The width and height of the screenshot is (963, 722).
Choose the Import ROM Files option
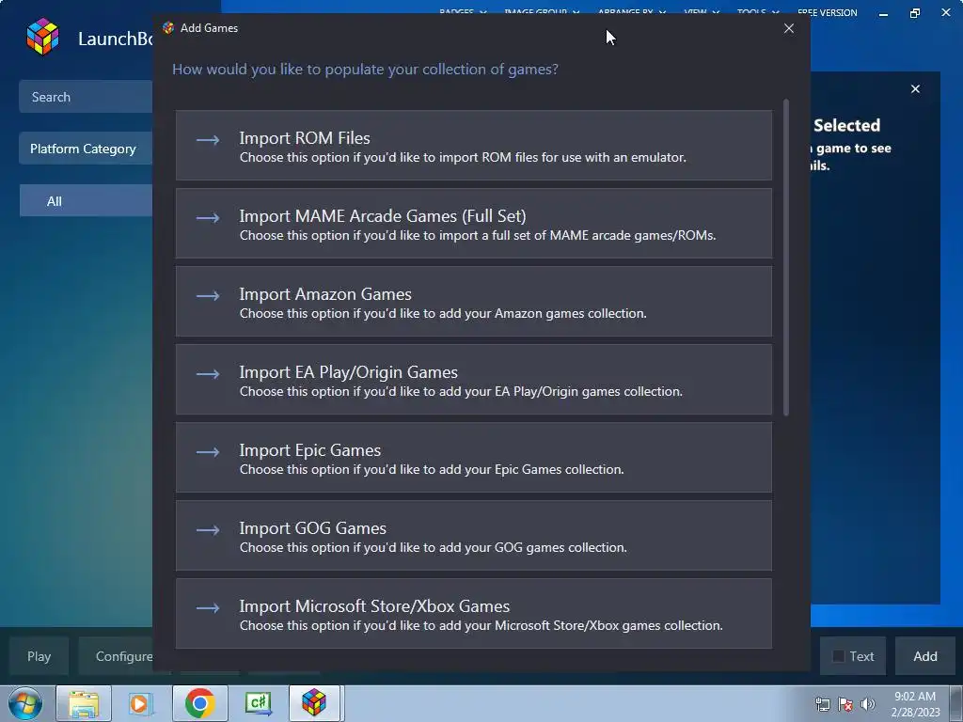click(474, 146)
